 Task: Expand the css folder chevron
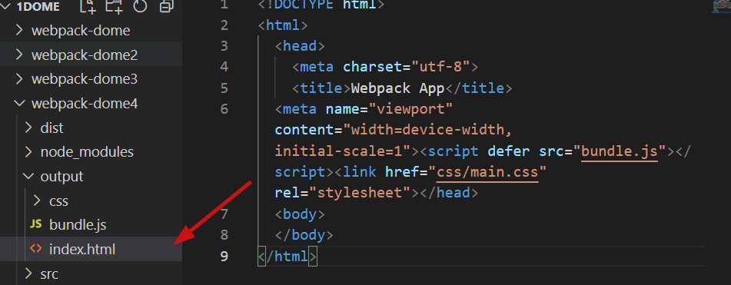[x=38, y=200]
